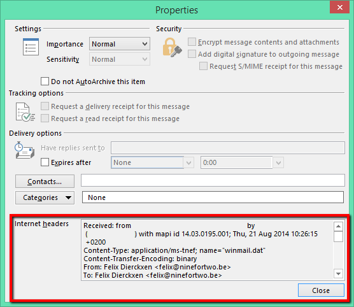Click the Contacts... button

click(45, 182)
